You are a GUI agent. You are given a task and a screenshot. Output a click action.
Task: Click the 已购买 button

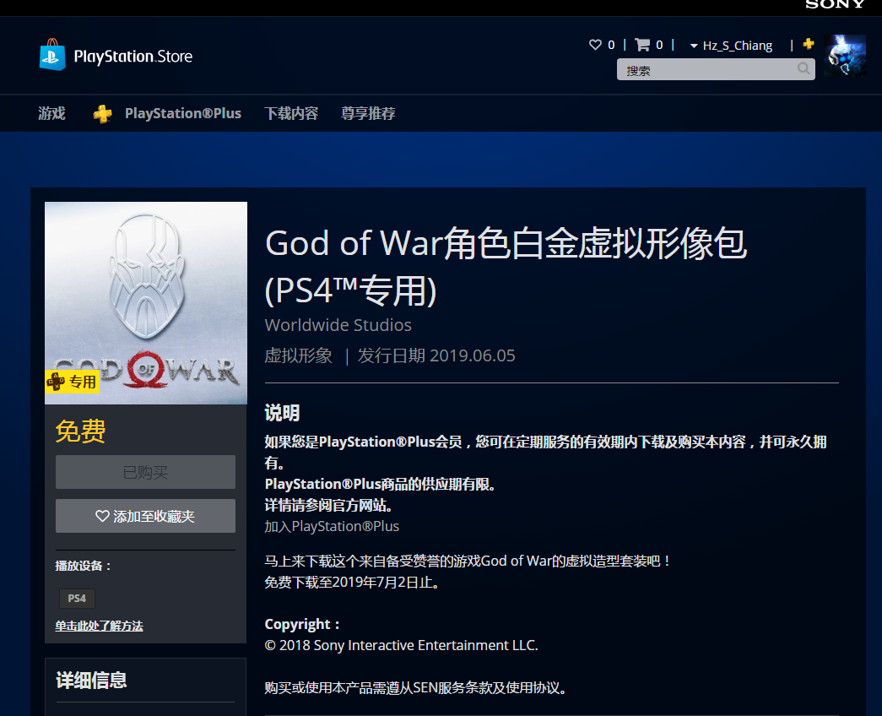(145, 472)
